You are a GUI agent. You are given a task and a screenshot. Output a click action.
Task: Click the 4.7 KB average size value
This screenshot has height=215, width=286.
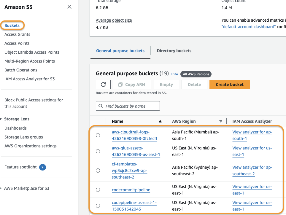pos(102,27)
